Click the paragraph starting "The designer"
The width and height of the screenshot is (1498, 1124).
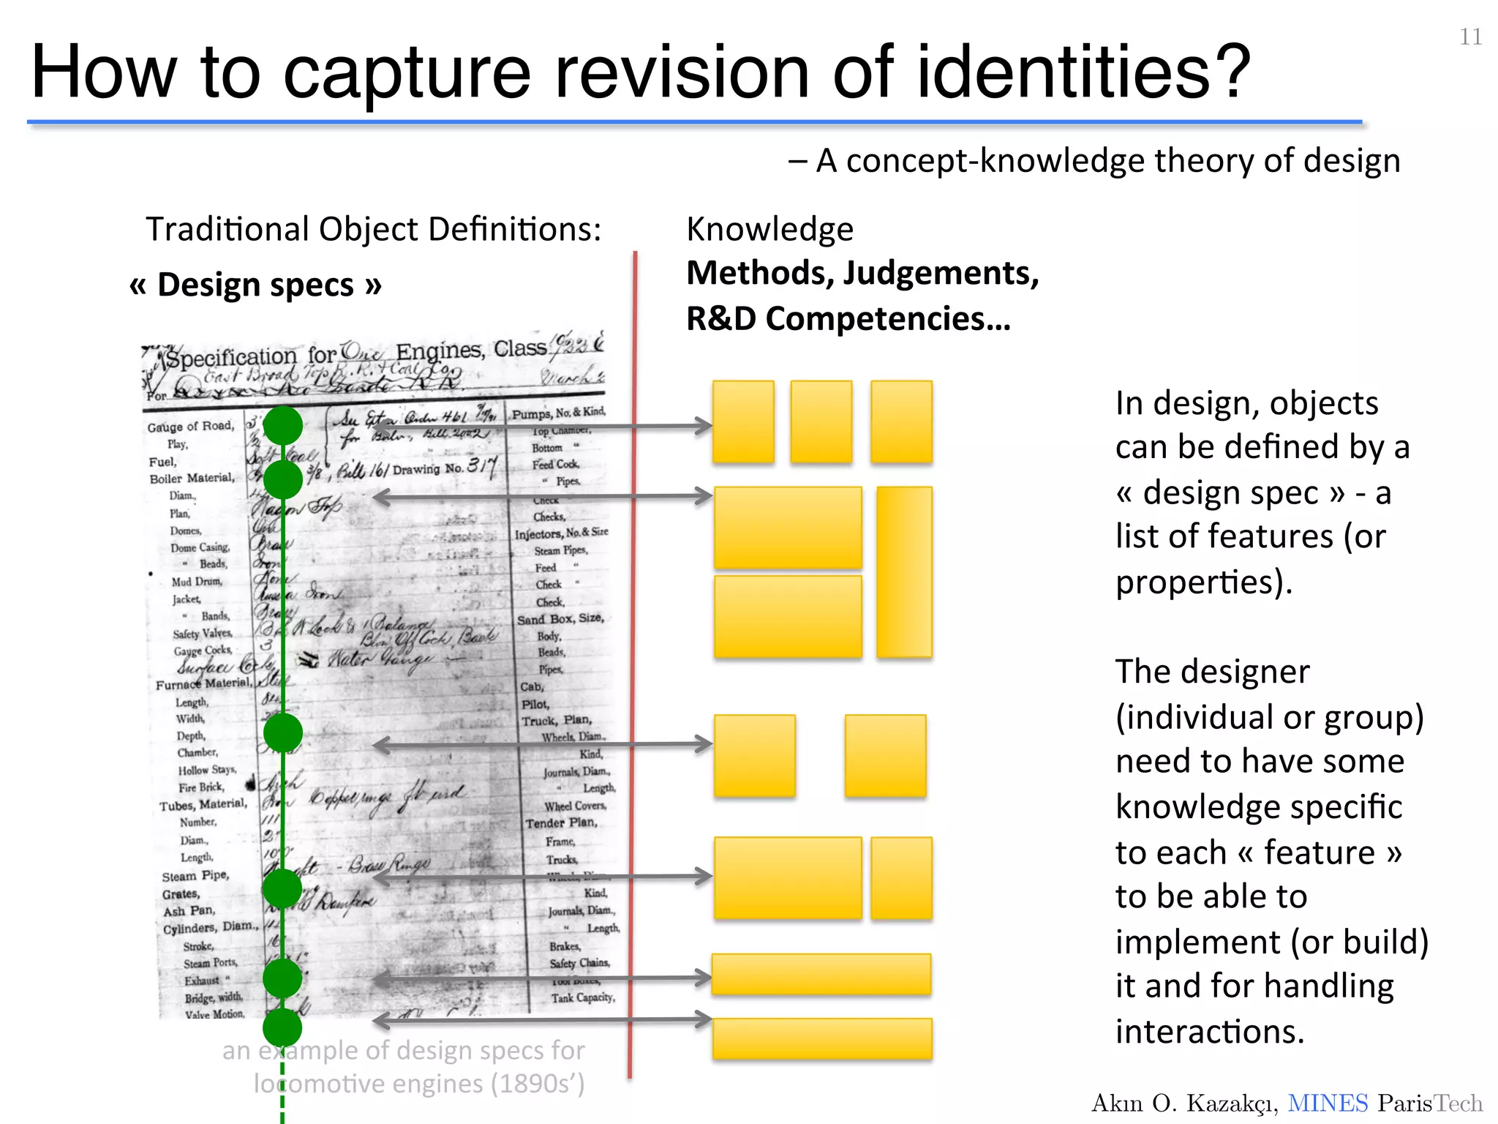(1272, 850)
